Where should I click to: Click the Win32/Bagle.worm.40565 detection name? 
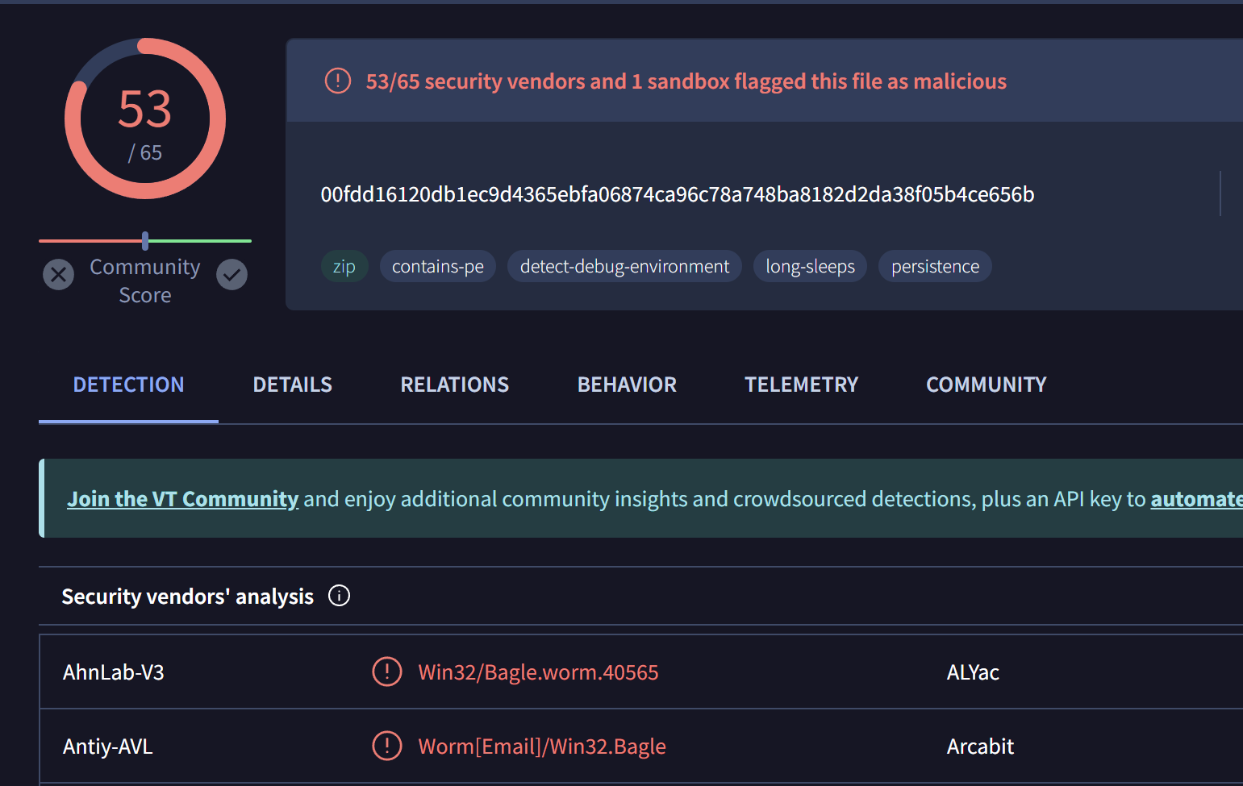point(538,672)
